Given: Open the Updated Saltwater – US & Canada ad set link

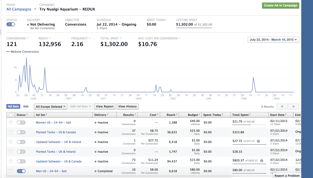Looking at the screenshot, I should click(59, 161).
